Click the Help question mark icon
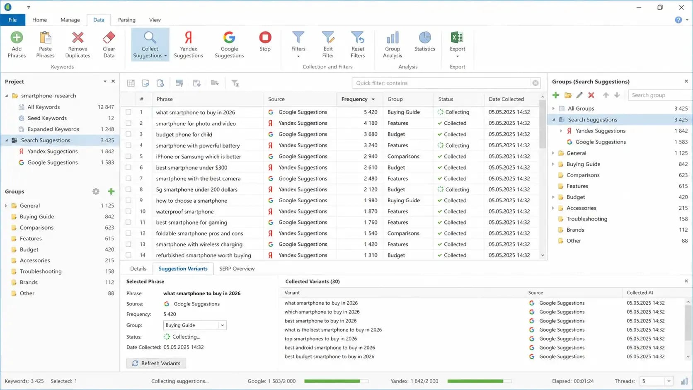Image resolution: width=693 pixels, height=390 pixels. point(678,20)
